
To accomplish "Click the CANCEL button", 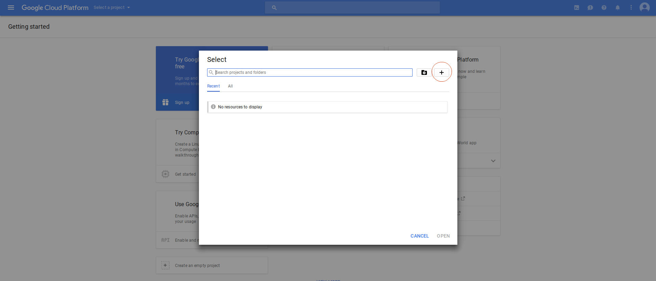I will coord(419,236).
